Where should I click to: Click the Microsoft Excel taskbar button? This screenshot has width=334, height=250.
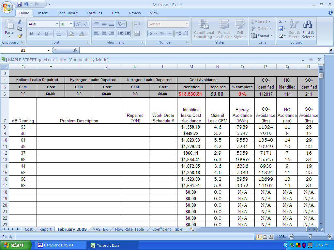point(113,245)
